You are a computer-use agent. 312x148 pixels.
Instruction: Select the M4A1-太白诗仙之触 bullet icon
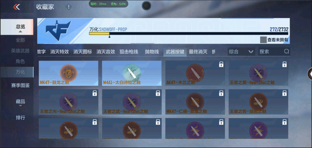click(132, 73)
